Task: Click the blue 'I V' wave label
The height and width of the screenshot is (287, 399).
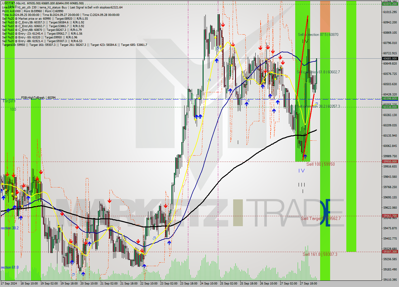Action: (301, 171)
